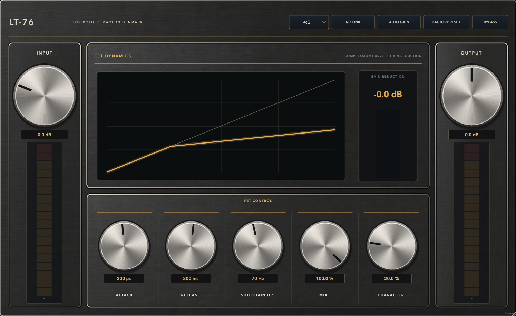Screen dimensions: 516x316
Task: Click the -0.0 dB gain reduction readout
Action: coord(388,94)
